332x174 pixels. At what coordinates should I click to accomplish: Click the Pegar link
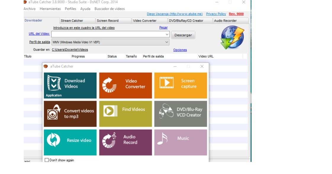pyautogui.click(x=163, y=27)
